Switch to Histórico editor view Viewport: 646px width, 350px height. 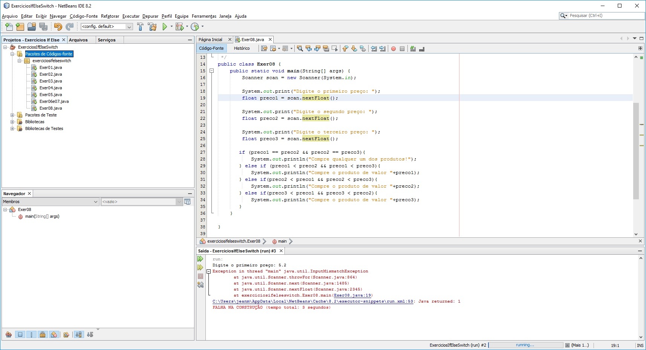click(x=242, y=48)
